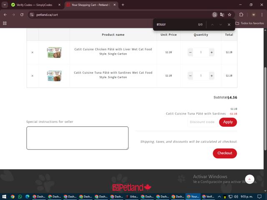Increase quantity of Tuna Pâté with Sardines
The height and width of the screenshot is (200, 267).
pos(212,76)
